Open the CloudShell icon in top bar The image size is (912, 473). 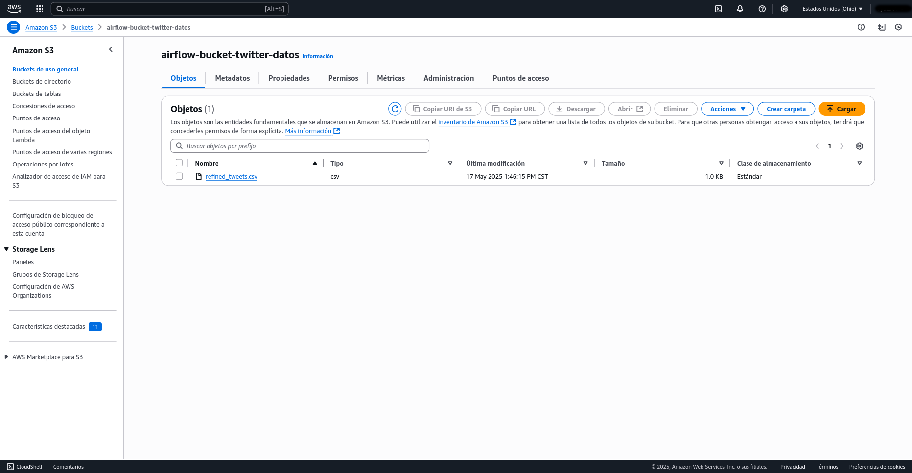point(718,9)
